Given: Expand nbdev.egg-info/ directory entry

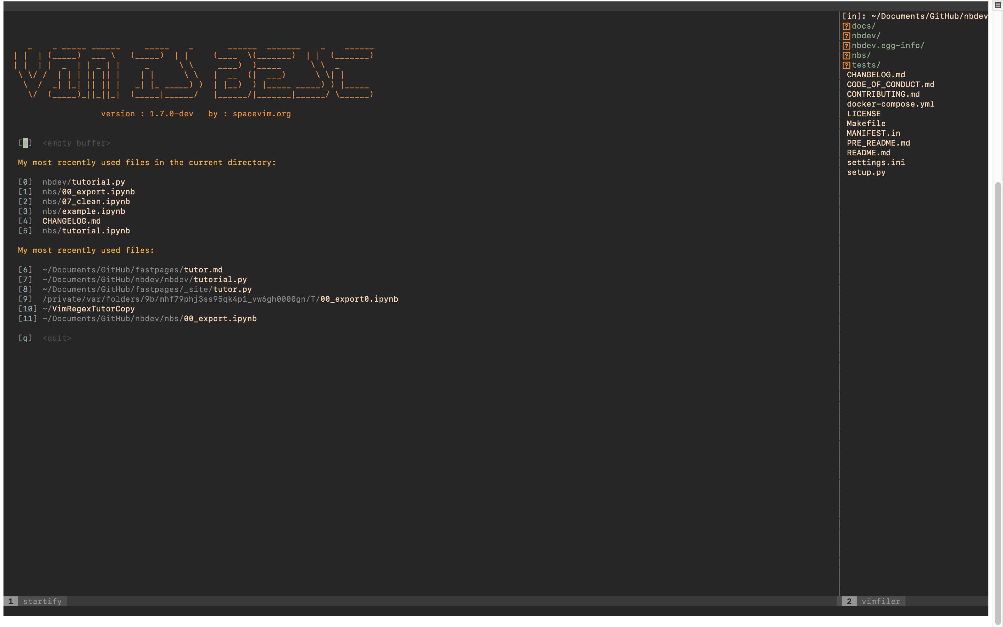Looking at the screenshot, I should point(888,46).
